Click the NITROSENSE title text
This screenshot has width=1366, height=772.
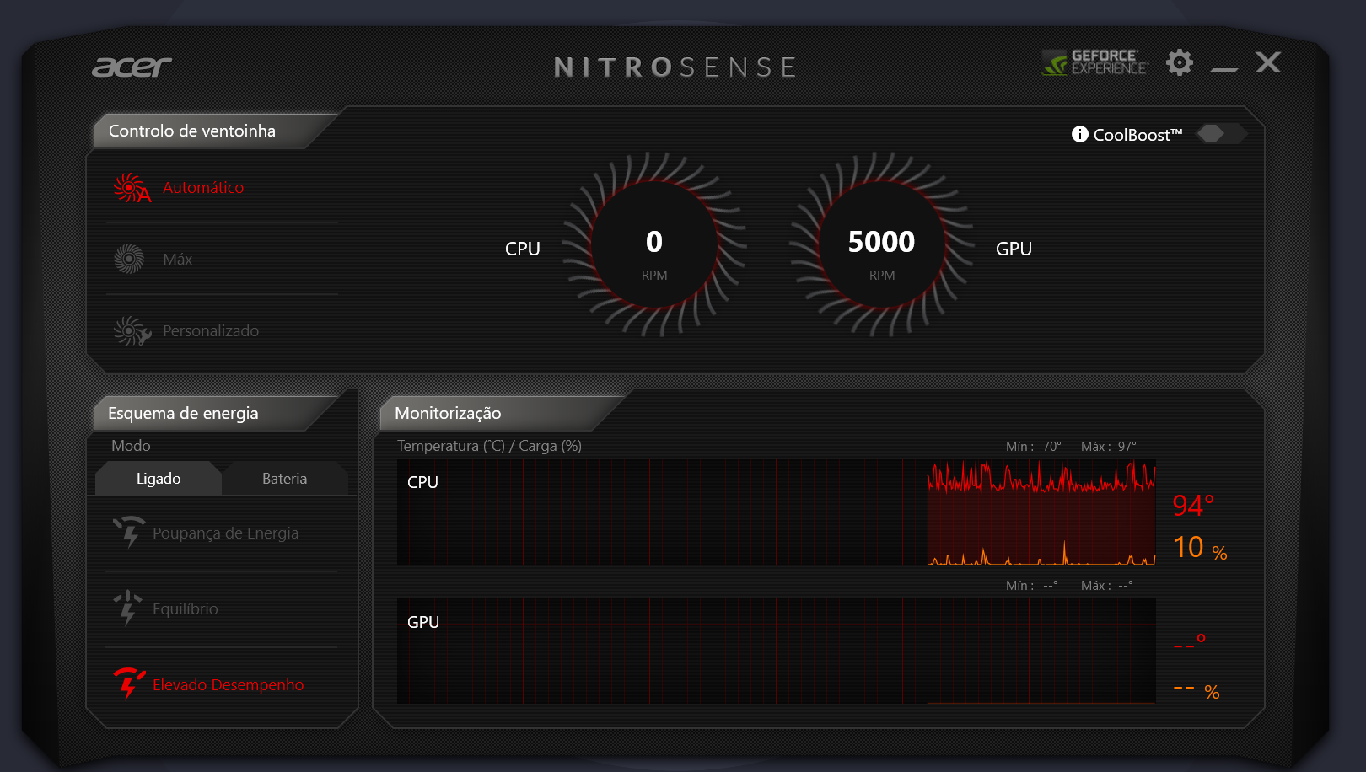coord(675,67)
